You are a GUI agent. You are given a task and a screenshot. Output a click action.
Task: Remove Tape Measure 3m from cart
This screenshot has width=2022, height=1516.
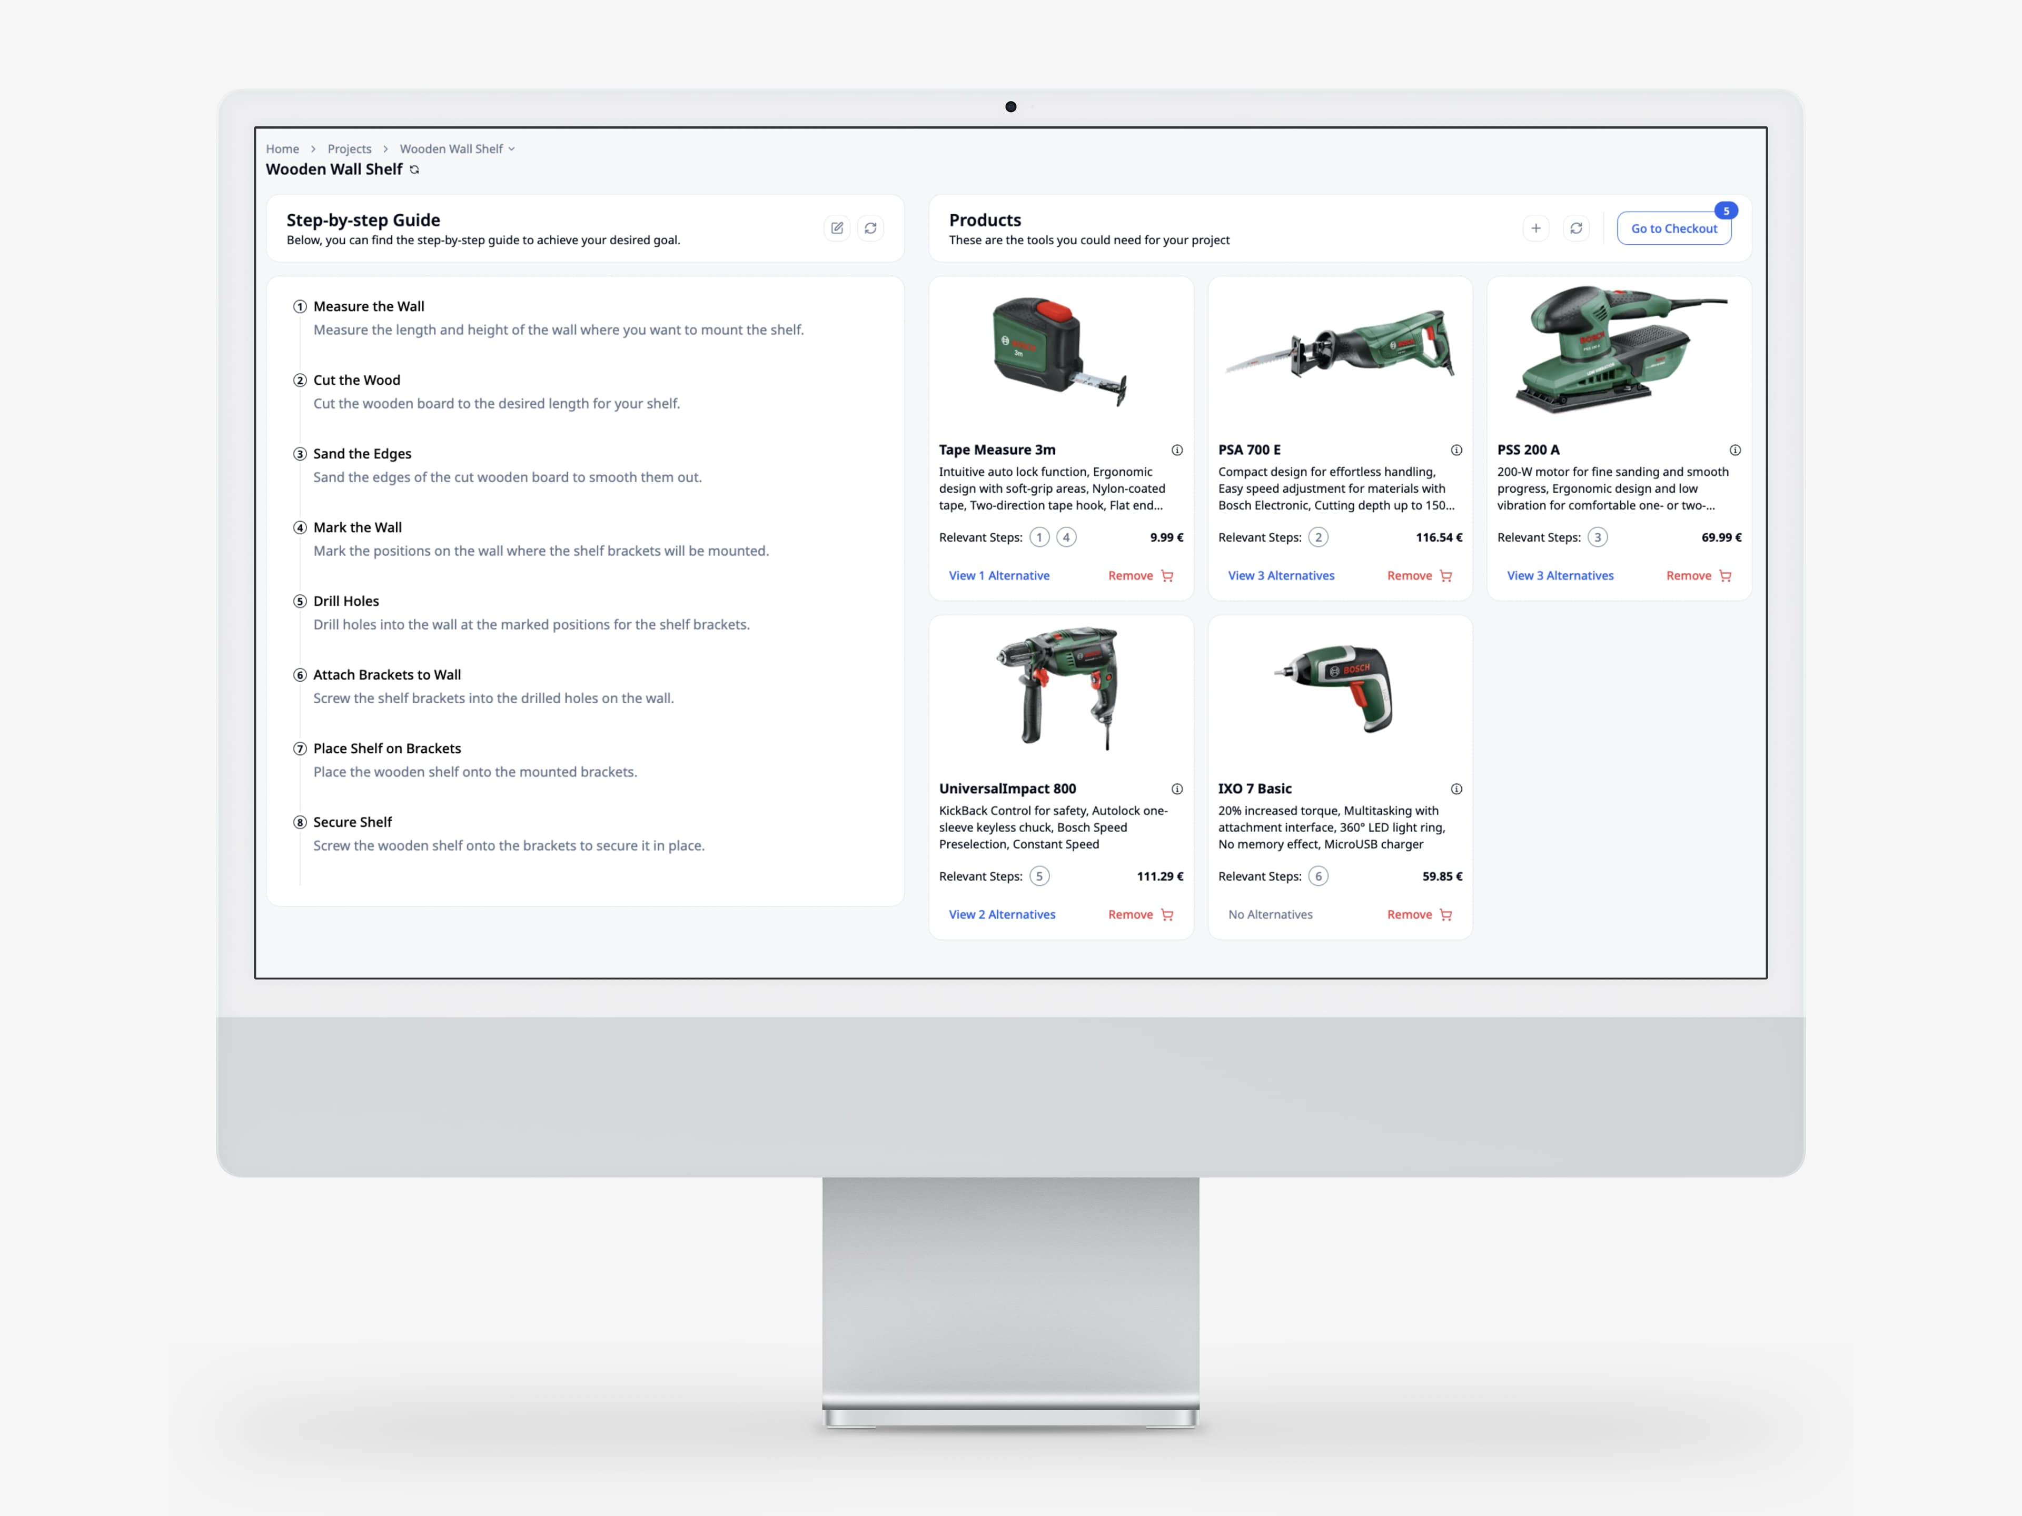click(x=1140, y=576)
